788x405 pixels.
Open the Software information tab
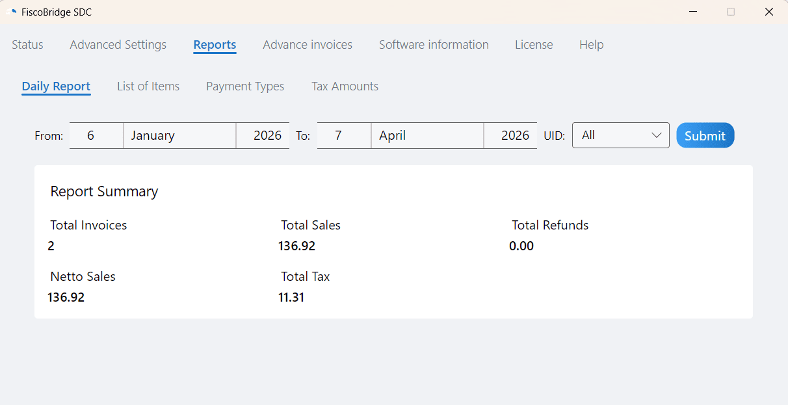[x=434, y=45]
